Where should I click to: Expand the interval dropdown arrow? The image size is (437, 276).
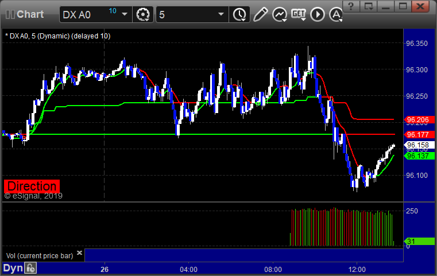point(221,14)
